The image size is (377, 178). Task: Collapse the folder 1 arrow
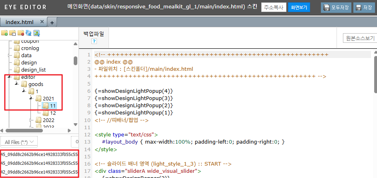(x=24, y=91)
